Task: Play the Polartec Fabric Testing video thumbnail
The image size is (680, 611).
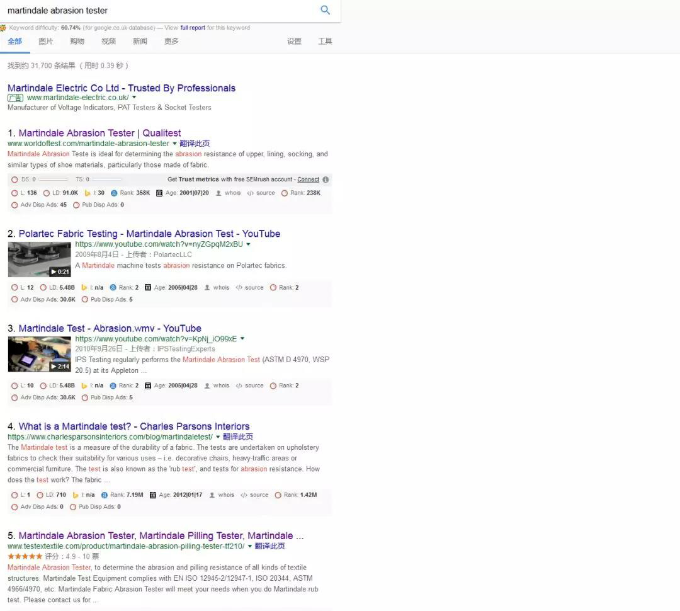Action: click(x=39, y=260)
